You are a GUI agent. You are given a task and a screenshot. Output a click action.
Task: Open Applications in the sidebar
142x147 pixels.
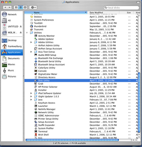pyautogui.click(x=12, y=52)
